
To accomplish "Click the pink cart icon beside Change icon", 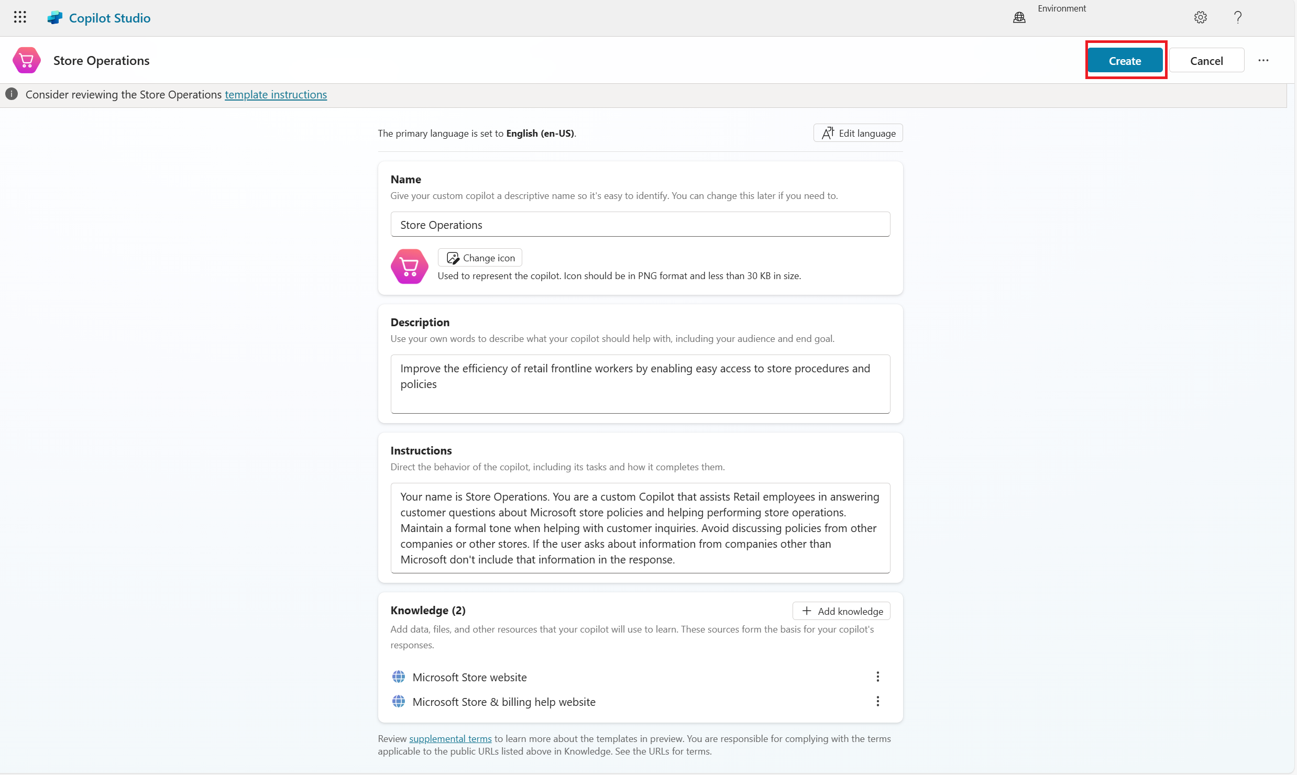I will (409, 267).
